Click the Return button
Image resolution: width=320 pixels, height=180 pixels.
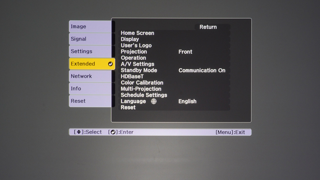tap(208, 27)
